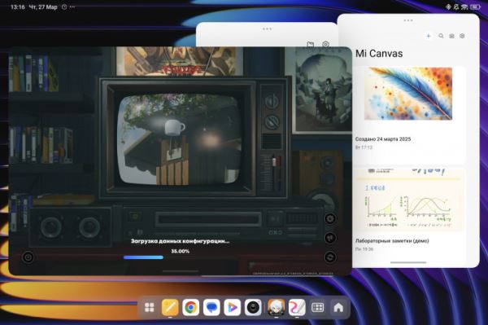Viewport: 488px width, 325px height.
Task: Open three-dot menu of Mi Canvas window
Action: point(408,20)
